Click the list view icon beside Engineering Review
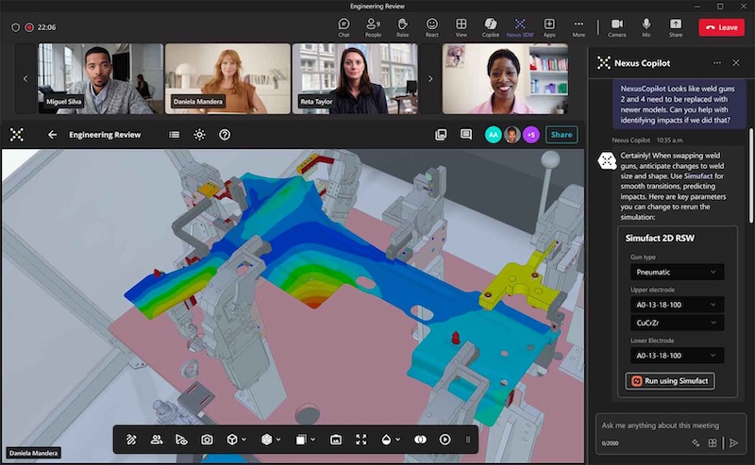Screen dimensions: 755x465 point(175,135)
